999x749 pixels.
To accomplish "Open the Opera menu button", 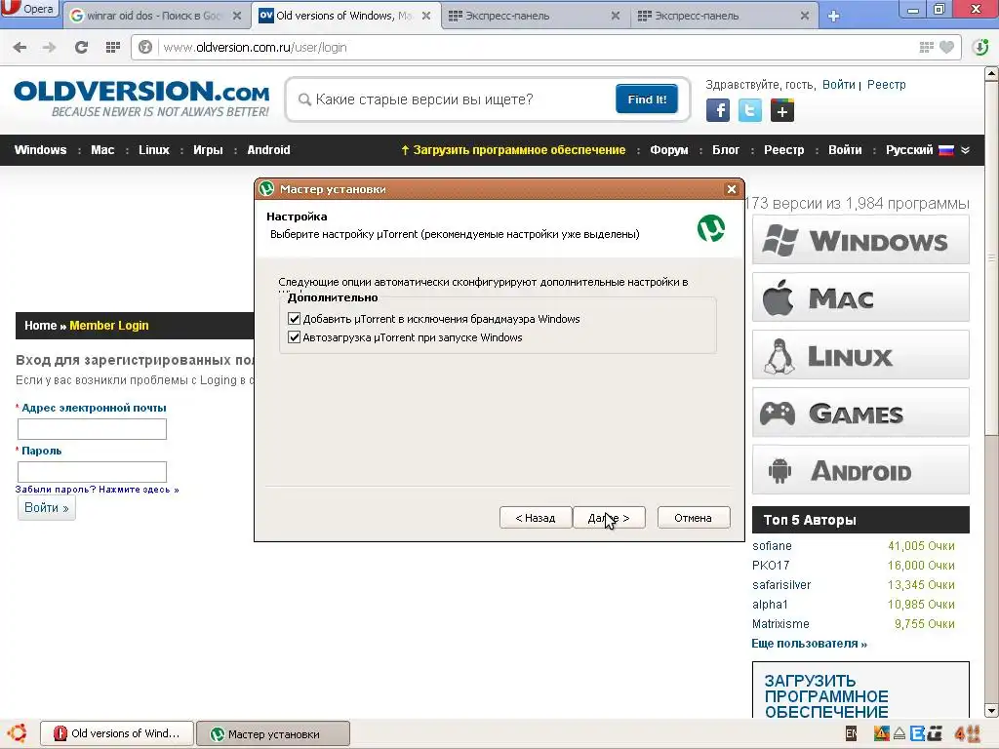I will coord(29,9).
